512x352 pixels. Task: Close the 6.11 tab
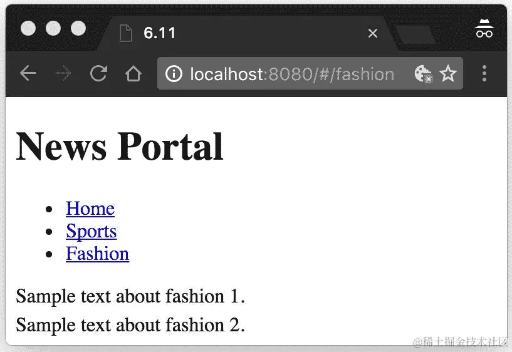tap(373, 33)
